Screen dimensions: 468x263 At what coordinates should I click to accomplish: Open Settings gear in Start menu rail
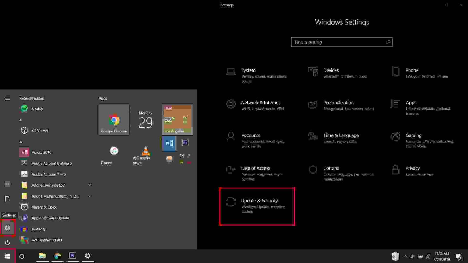pyautogui.click(x=8, y=228)
